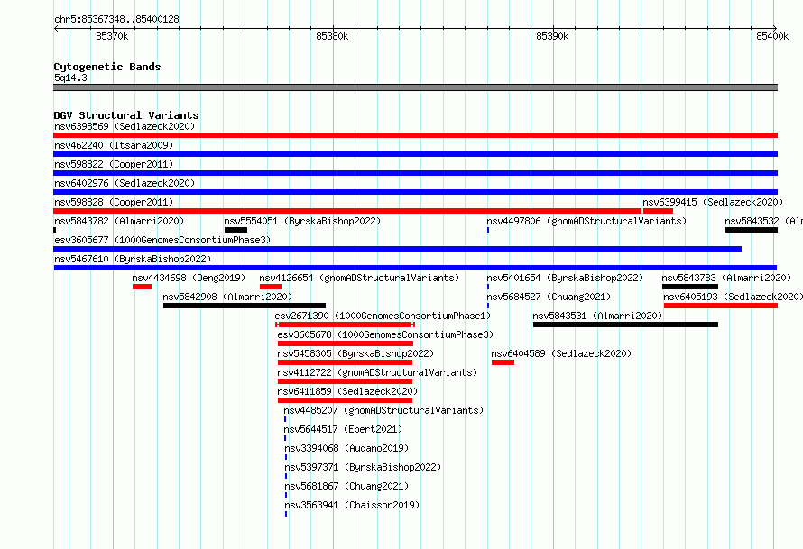
Task: Click the nsv5843531 (Almarri2020) label
Action: pyautogui.click(x=597, y=316)
